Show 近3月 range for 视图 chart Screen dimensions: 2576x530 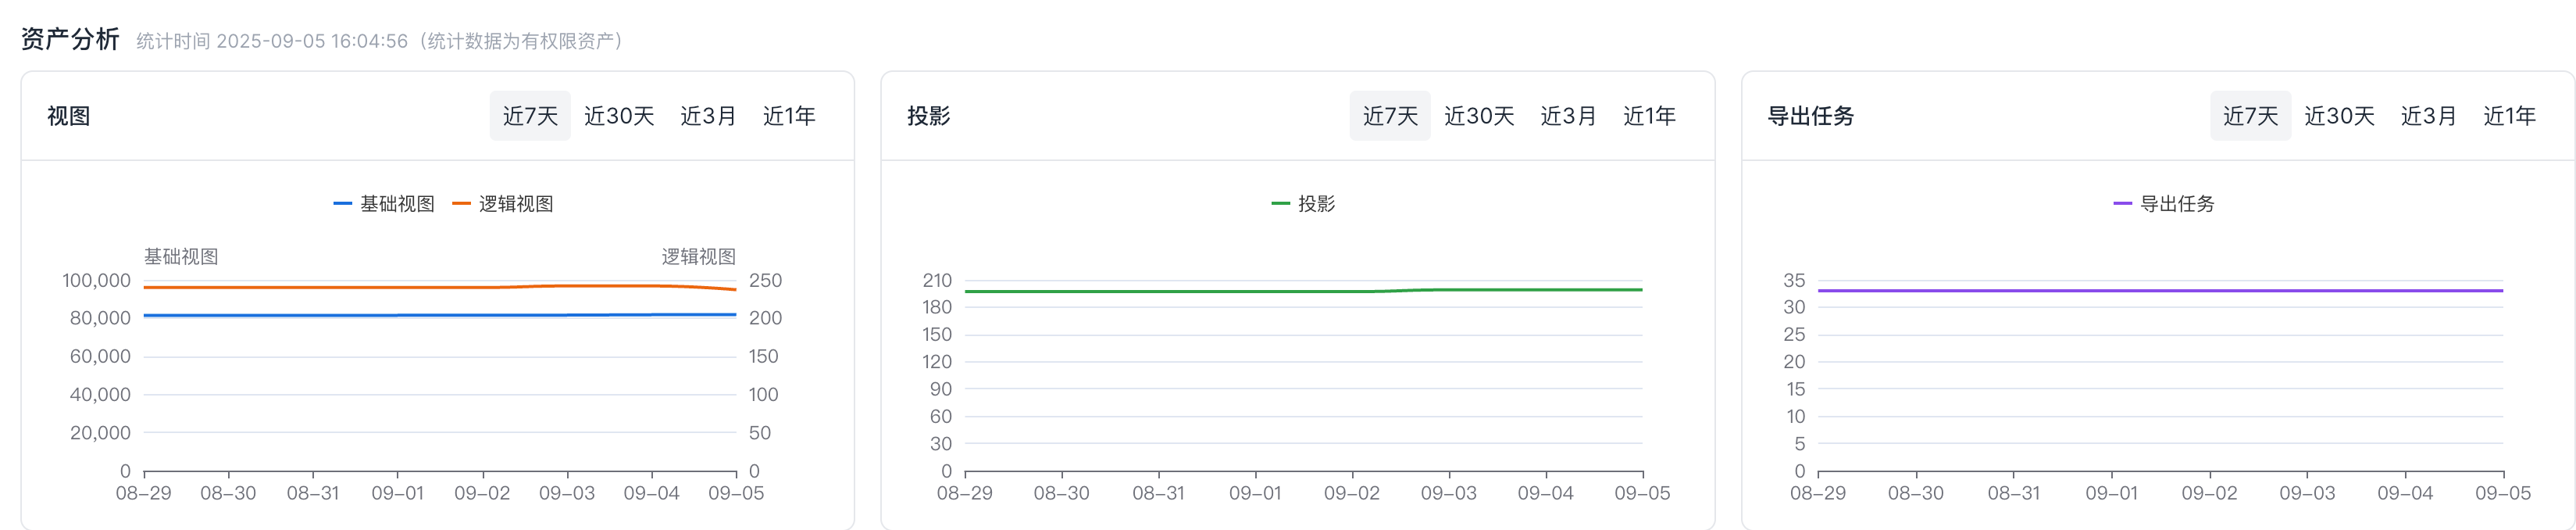pyautogui.click(x=708, y=116)
